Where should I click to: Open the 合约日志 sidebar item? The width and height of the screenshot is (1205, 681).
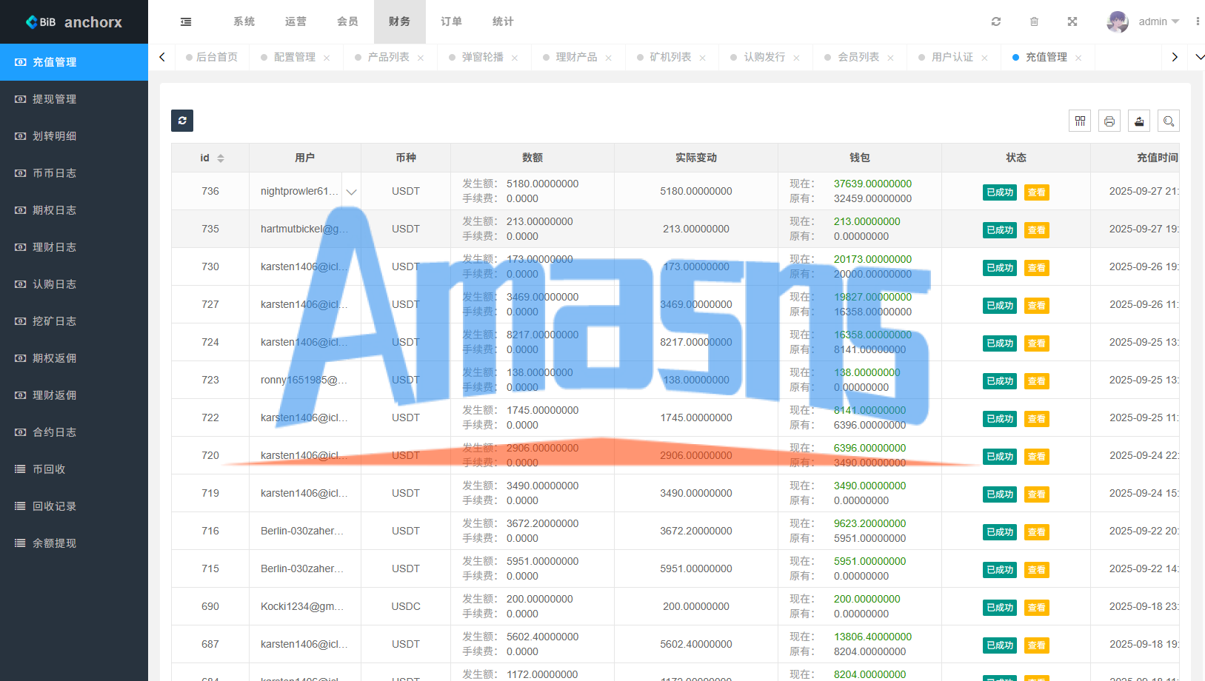[x=74, y=432]
